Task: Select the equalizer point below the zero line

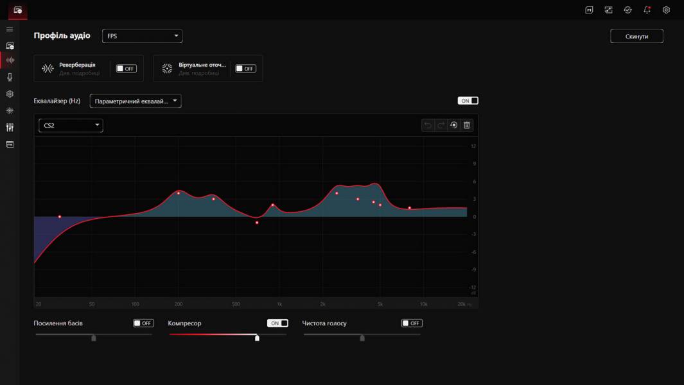Action: 257,223
